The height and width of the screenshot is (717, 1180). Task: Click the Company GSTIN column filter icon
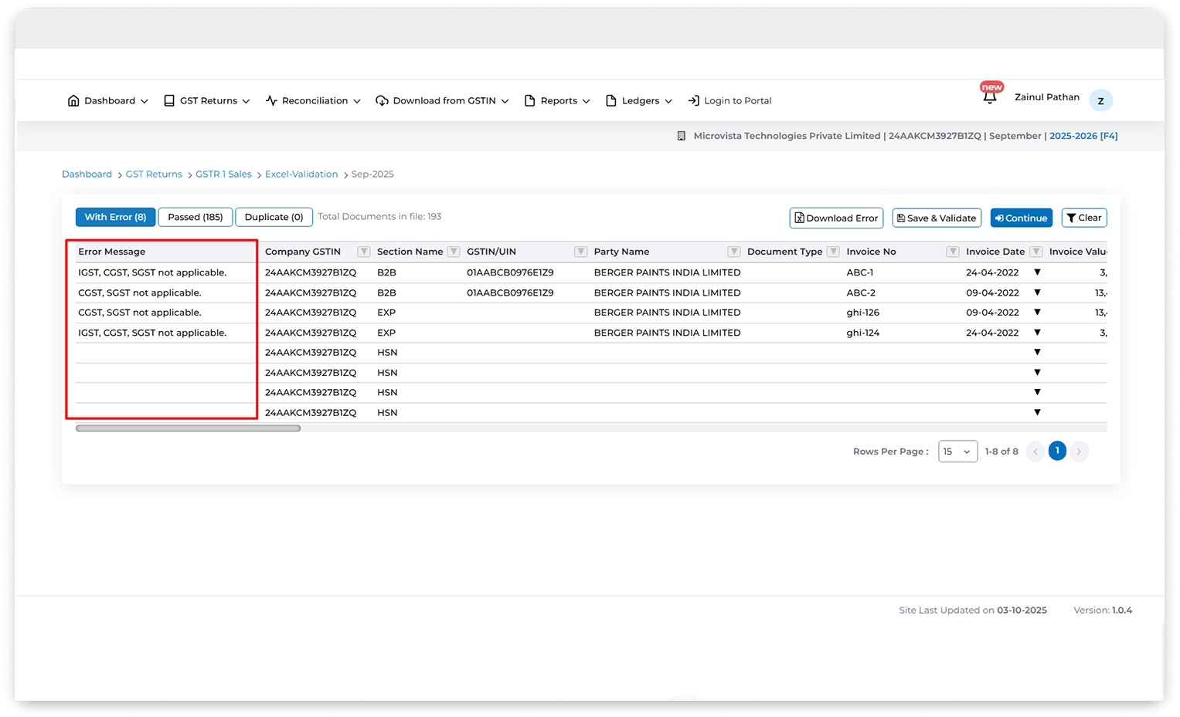(363, 252)
